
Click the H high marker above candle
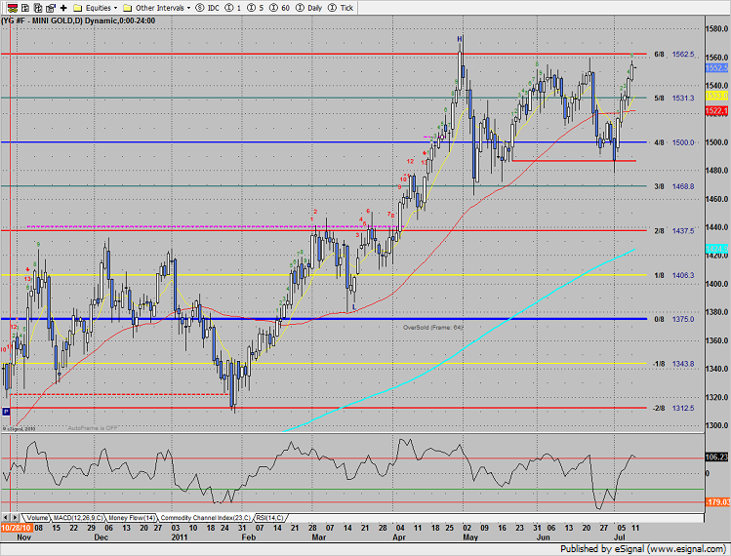point(460,39)
